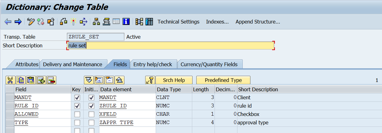Switch to the Attributes tab
The image size is (382, 133).
click(x=27, y=64)
